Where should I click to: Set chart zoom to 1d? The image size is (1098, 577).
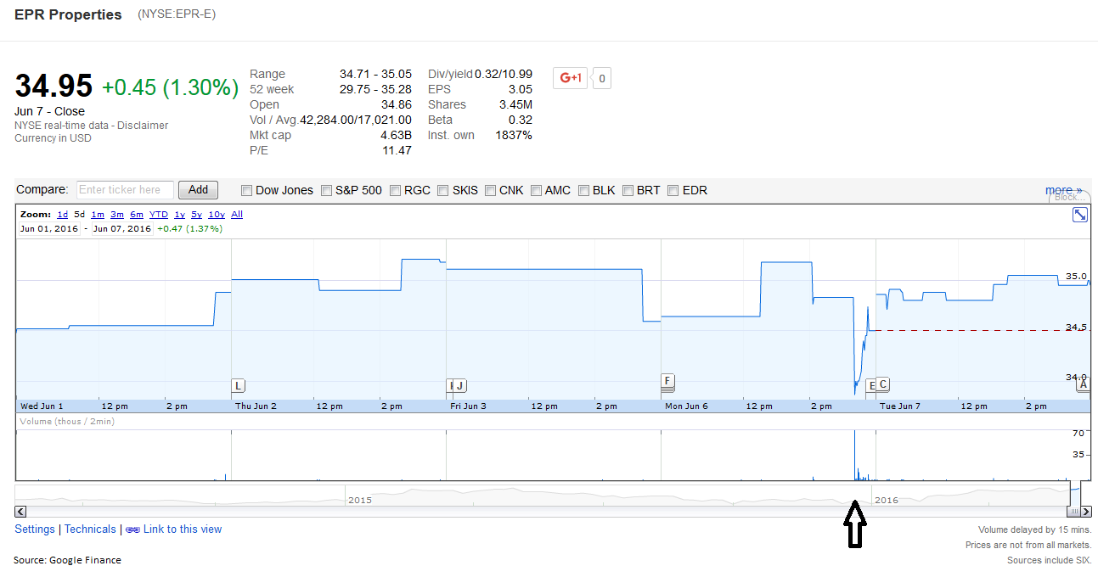coord(63,215)
